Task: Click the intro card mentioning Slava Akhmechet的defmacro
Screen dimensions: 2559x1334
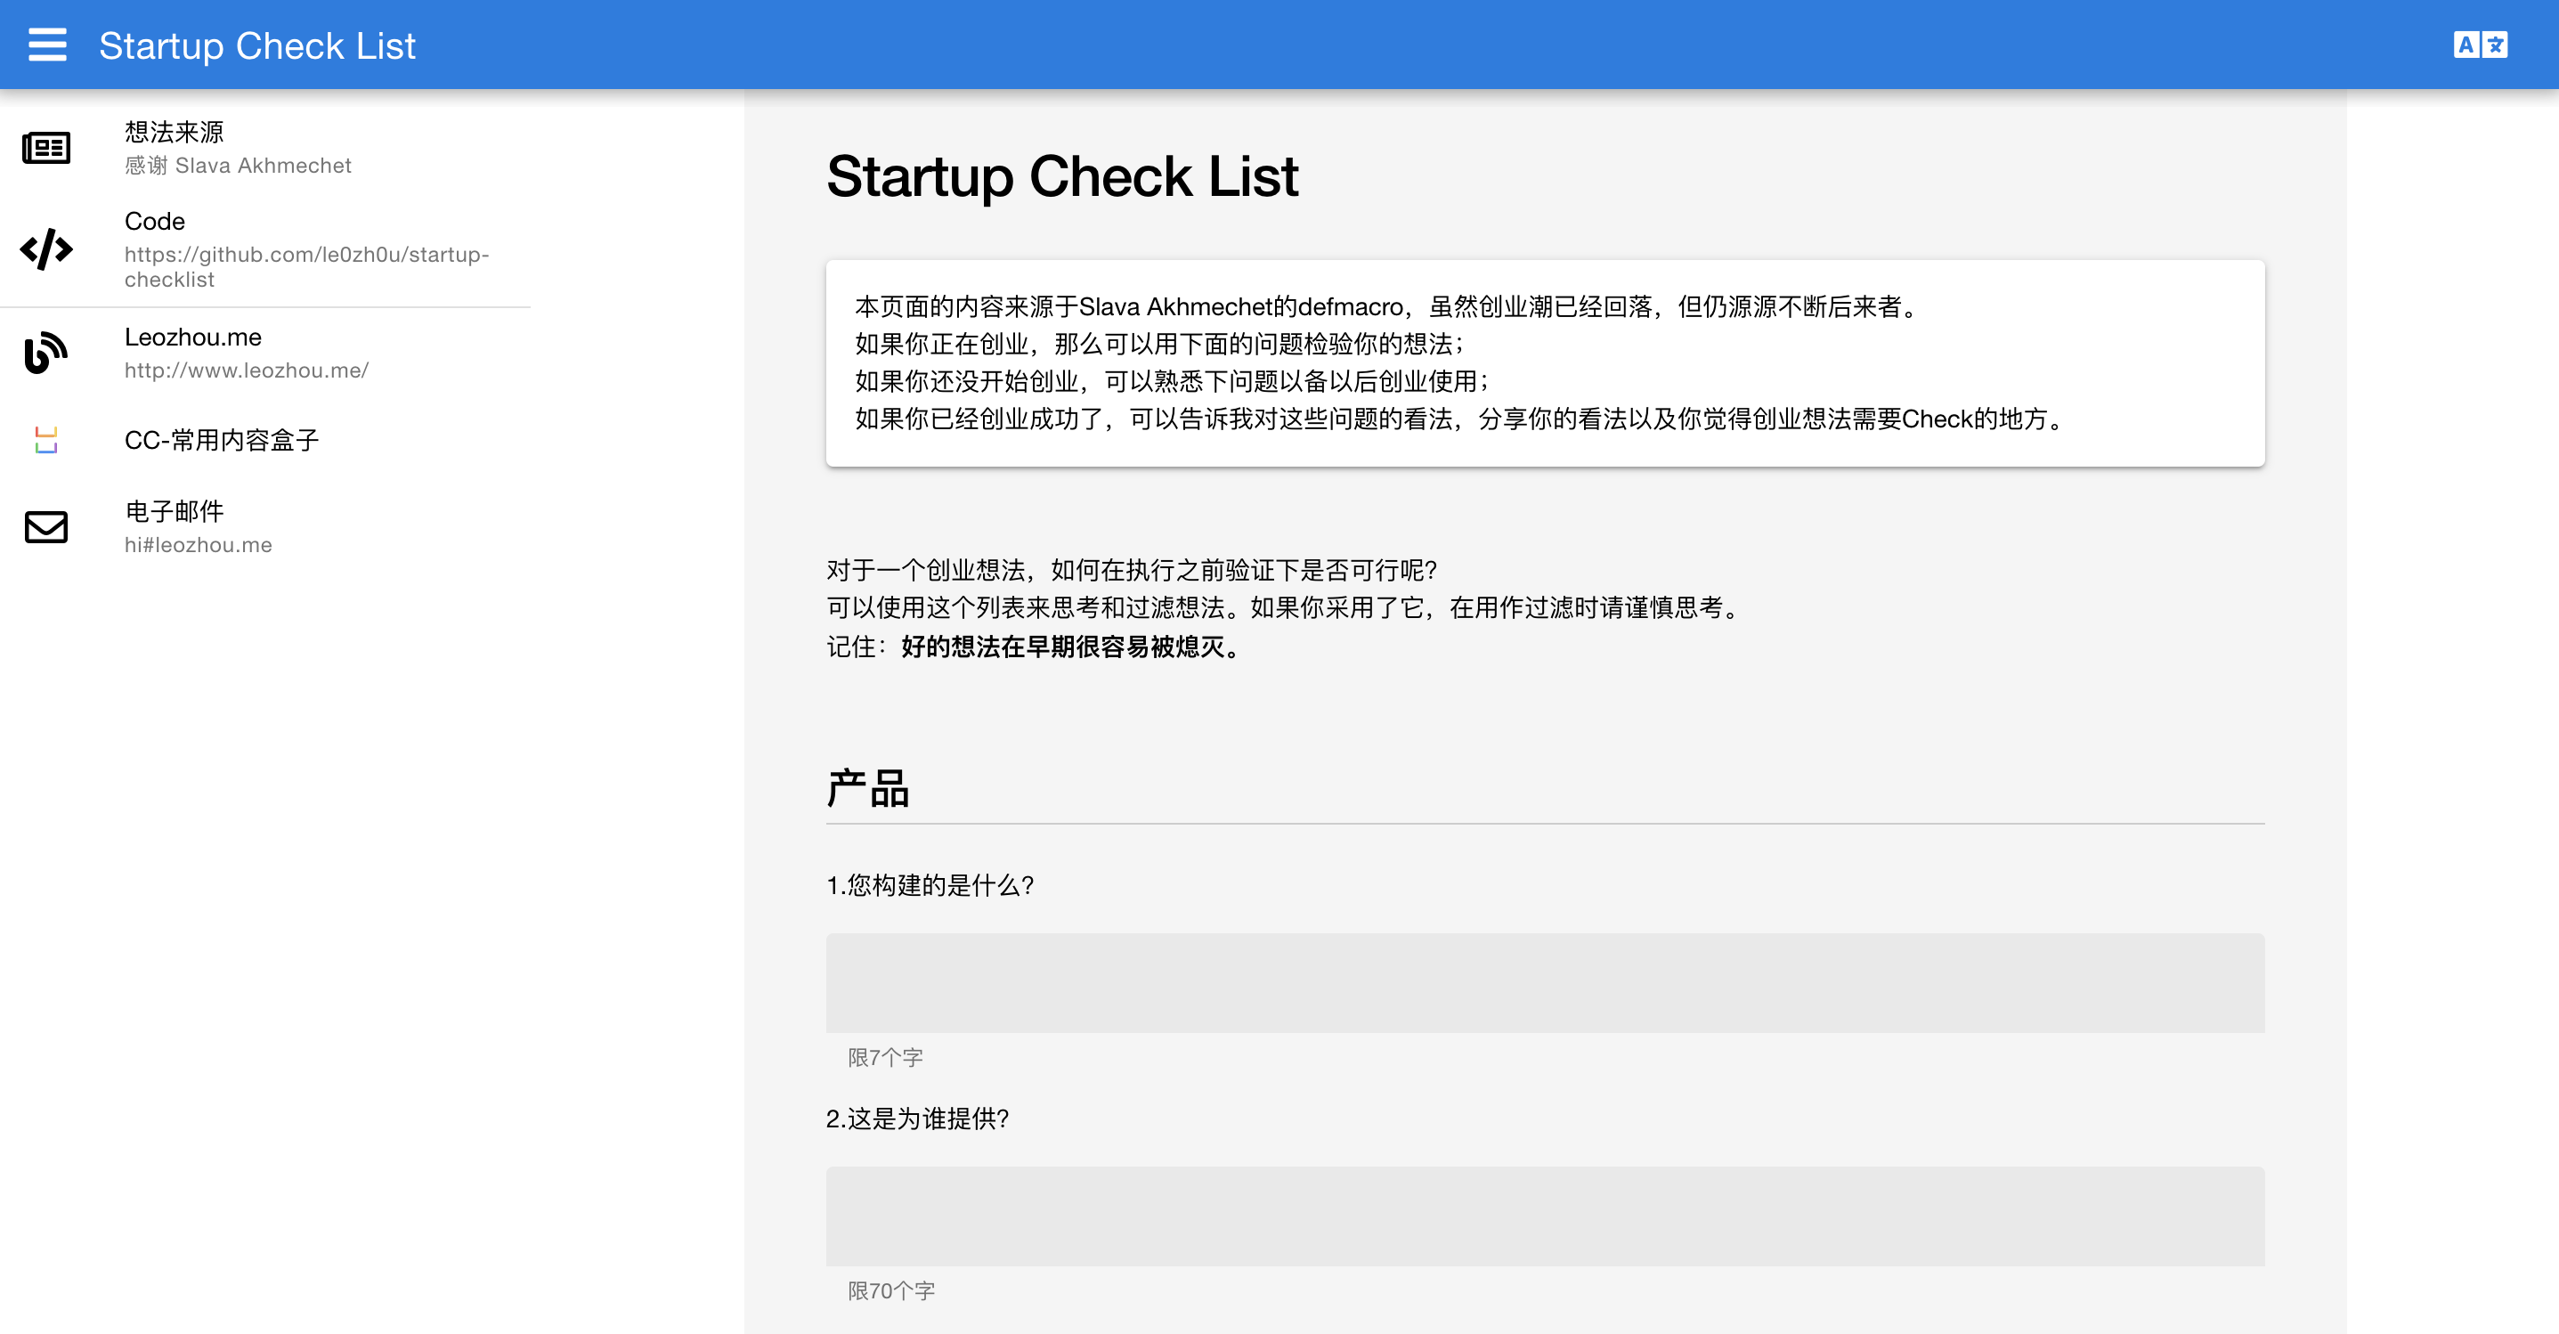Action: click(1545, 363)
